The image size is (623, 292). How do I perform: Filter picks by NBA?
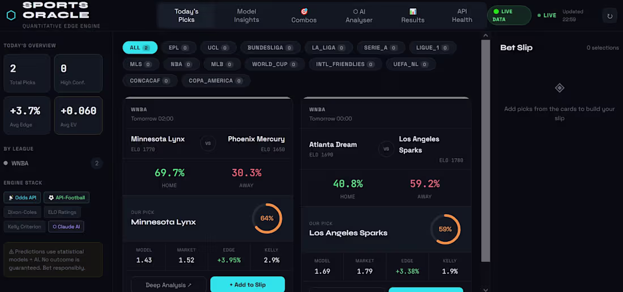(182, 64)
